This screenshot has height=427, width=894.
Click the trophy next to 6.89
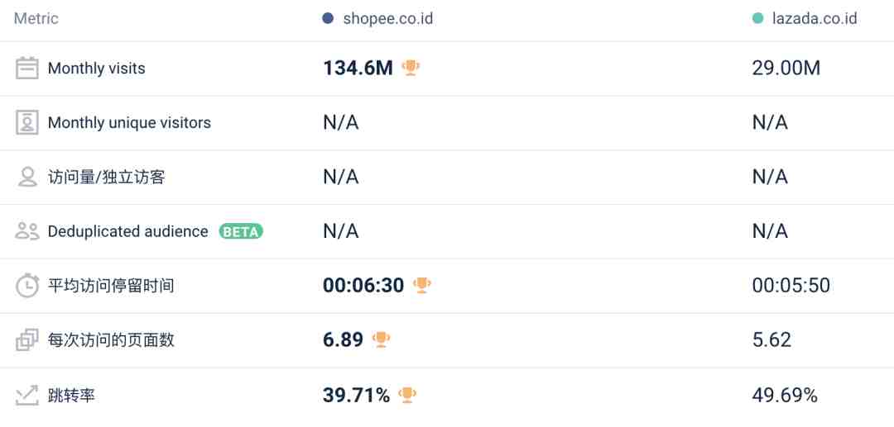[x=381, y=339]
